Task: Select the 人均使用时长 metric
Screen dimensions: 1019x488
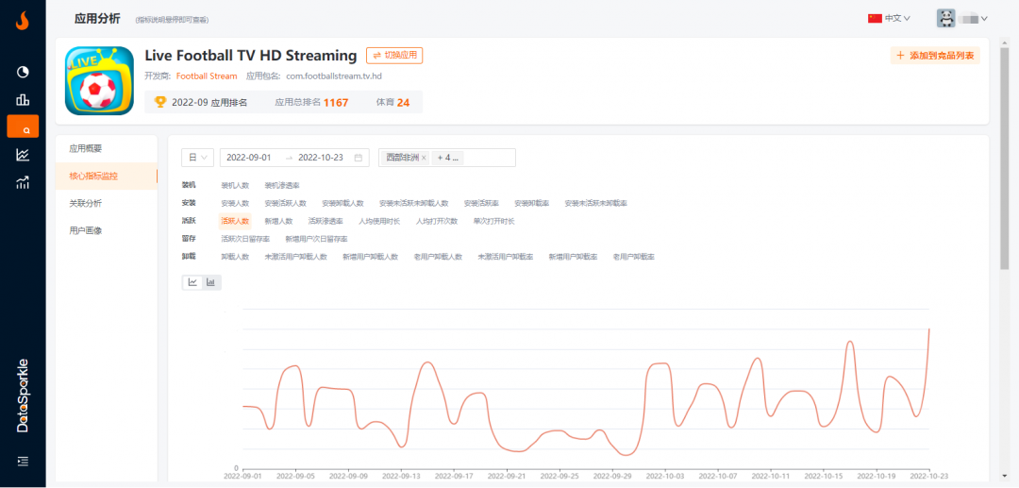Action: pyautogui.click(x=379, y=221)
